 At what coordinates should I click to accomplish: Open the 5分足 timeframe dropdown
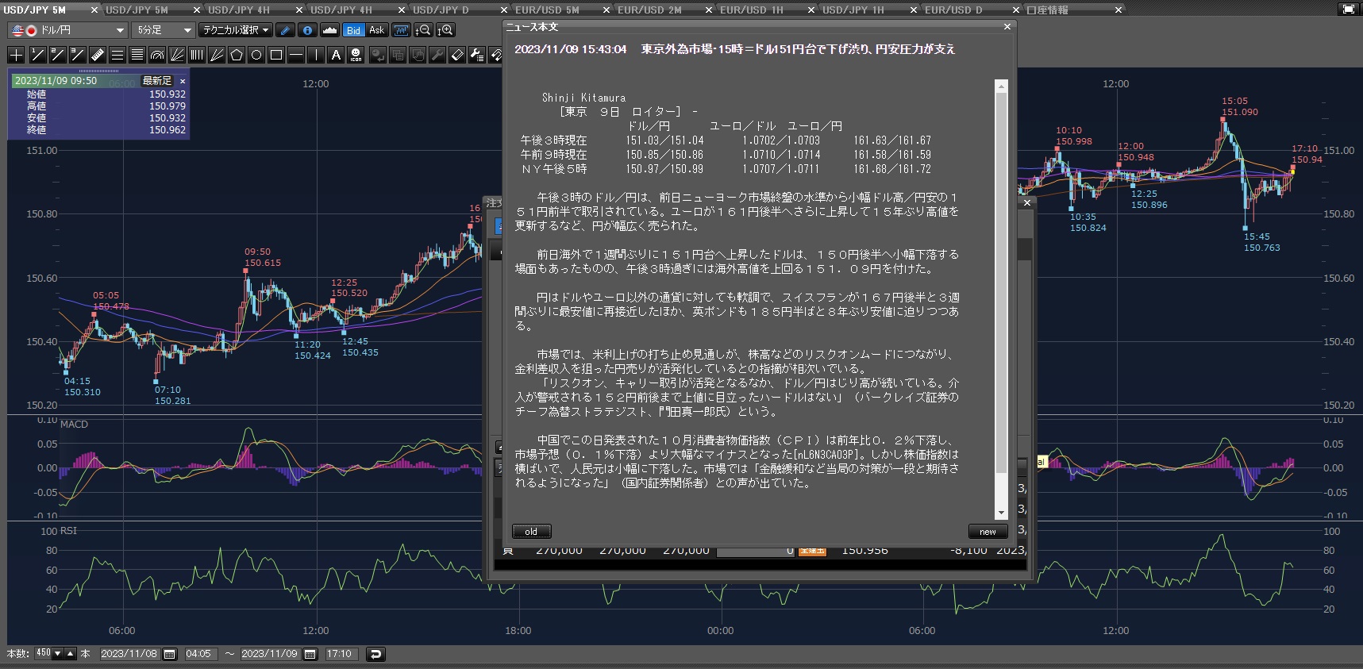[x=164, y=30]
